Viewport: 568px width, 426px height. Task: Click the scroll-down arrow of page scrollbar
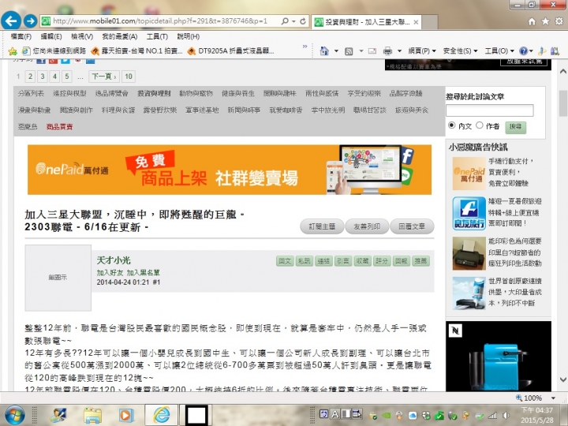click(x=562, y=379)
